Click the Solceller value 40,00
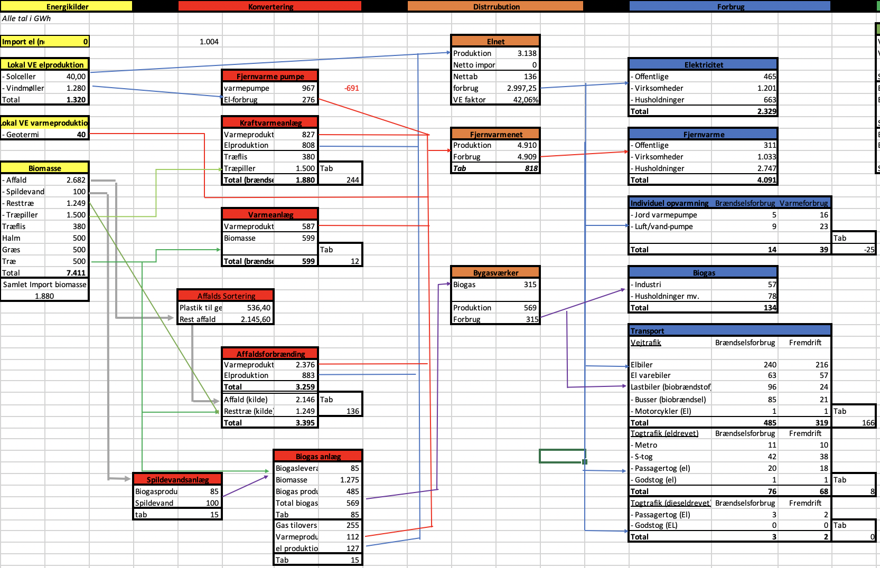The image size is (880, 568). pyautogui.click(x=76, y=77)
